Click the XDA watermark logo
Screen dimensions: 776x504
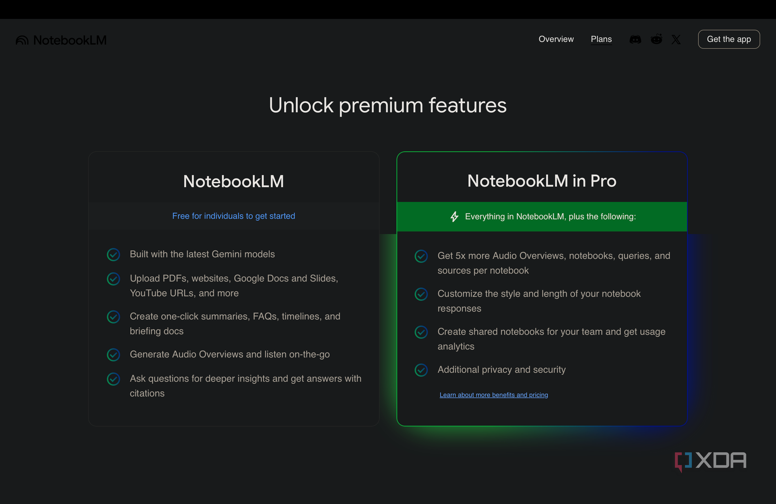[x=710, y=461]
